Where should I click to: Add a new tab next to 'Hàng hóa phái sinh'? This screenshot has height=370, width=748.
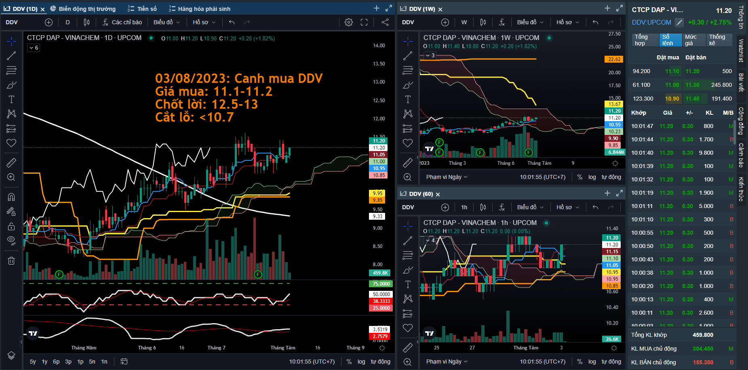[x=377, y=8]
